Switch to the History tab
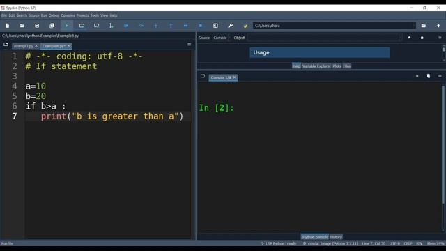 pyautogui.click(x=336, y=237)
